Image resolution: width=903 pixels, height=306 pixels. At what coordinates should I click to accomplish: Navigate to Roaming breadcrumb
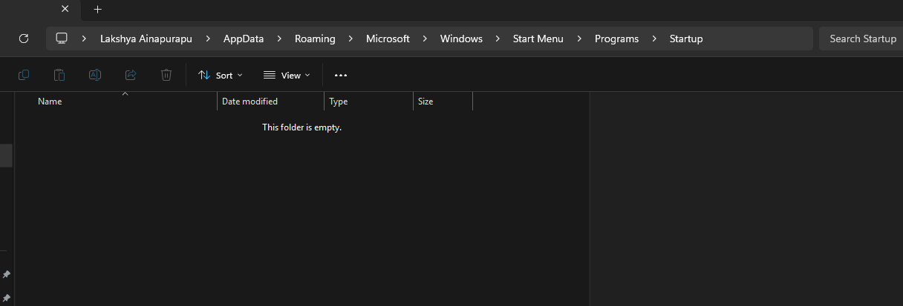pyautogui.click(x=315, y=39)
